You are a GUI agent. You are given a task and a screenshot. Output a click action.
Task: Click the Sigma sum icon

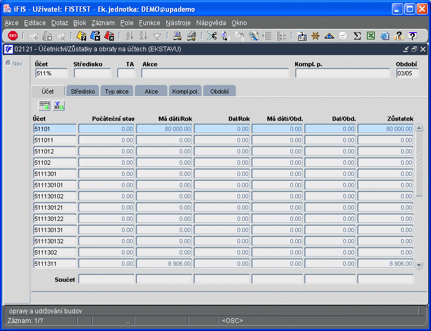point(357,36)
